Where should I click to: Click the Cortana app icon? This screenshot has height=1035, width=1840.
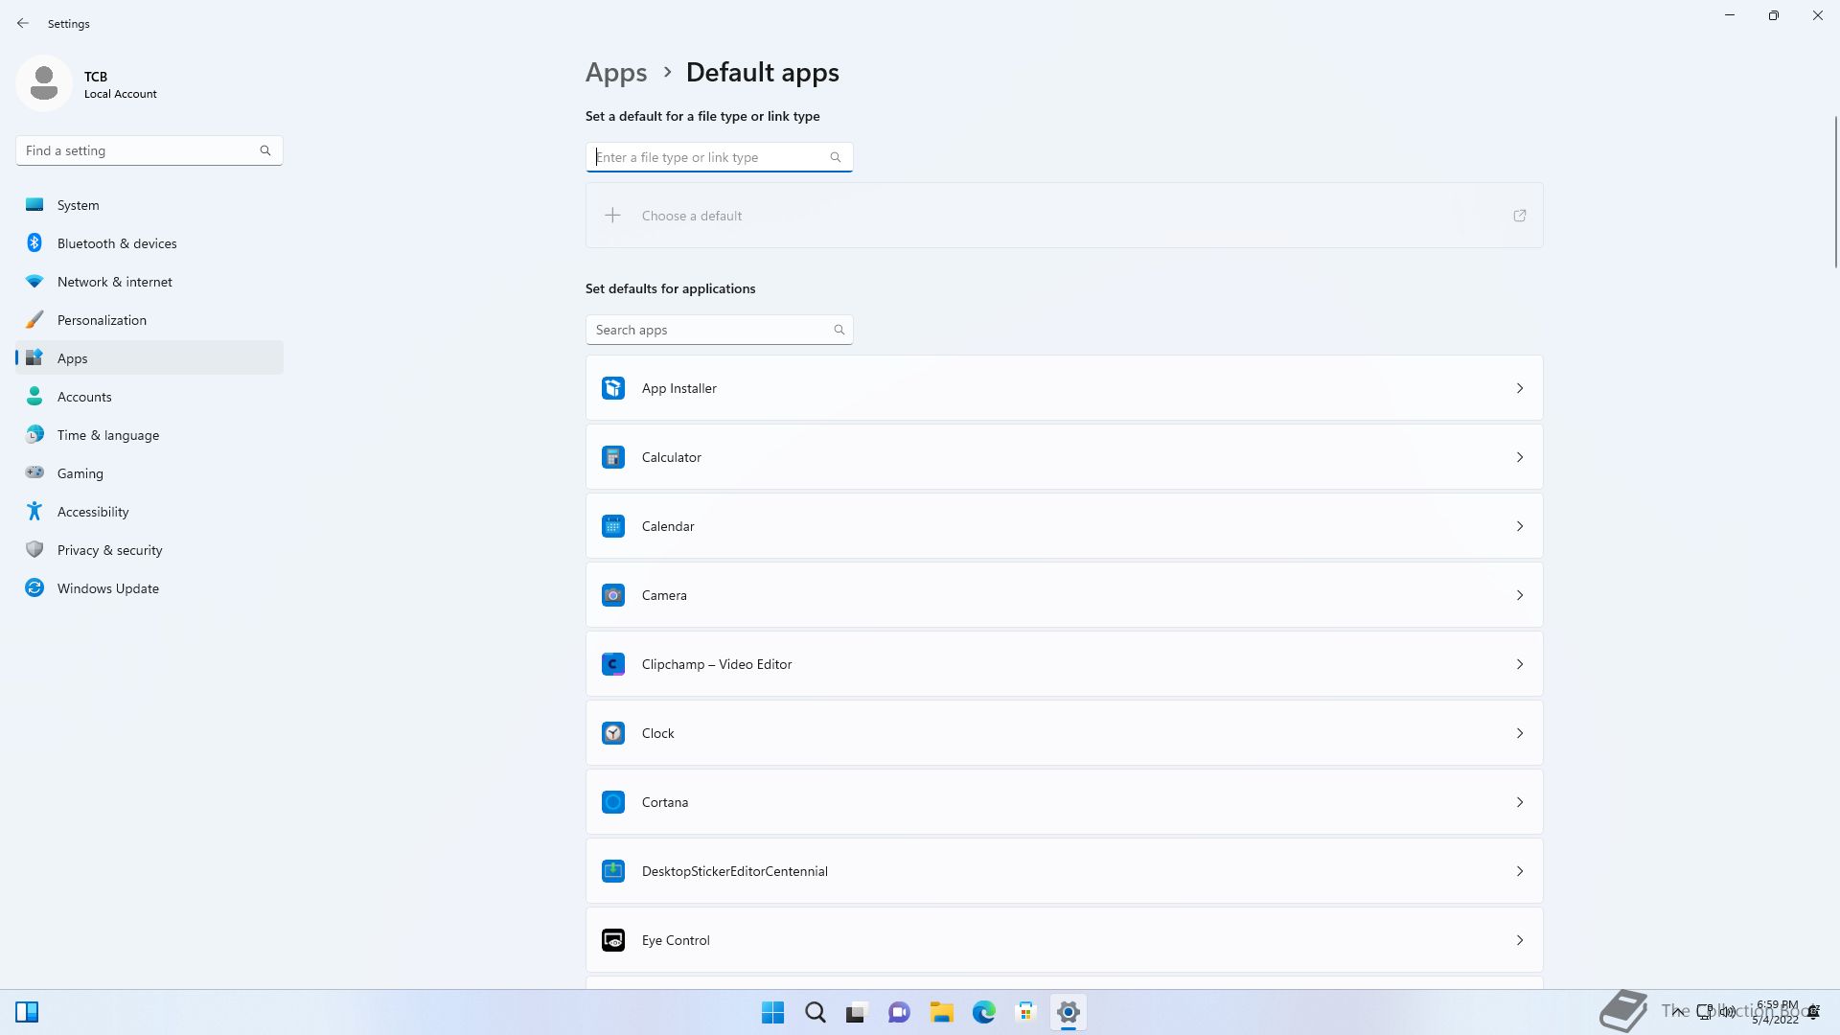coord(613,802)
